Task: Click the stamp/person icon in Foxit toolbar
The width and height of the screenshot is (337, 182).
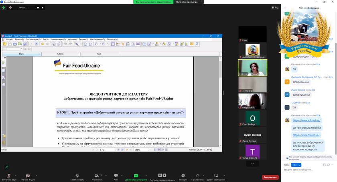Action: click(x=157, y=44)
